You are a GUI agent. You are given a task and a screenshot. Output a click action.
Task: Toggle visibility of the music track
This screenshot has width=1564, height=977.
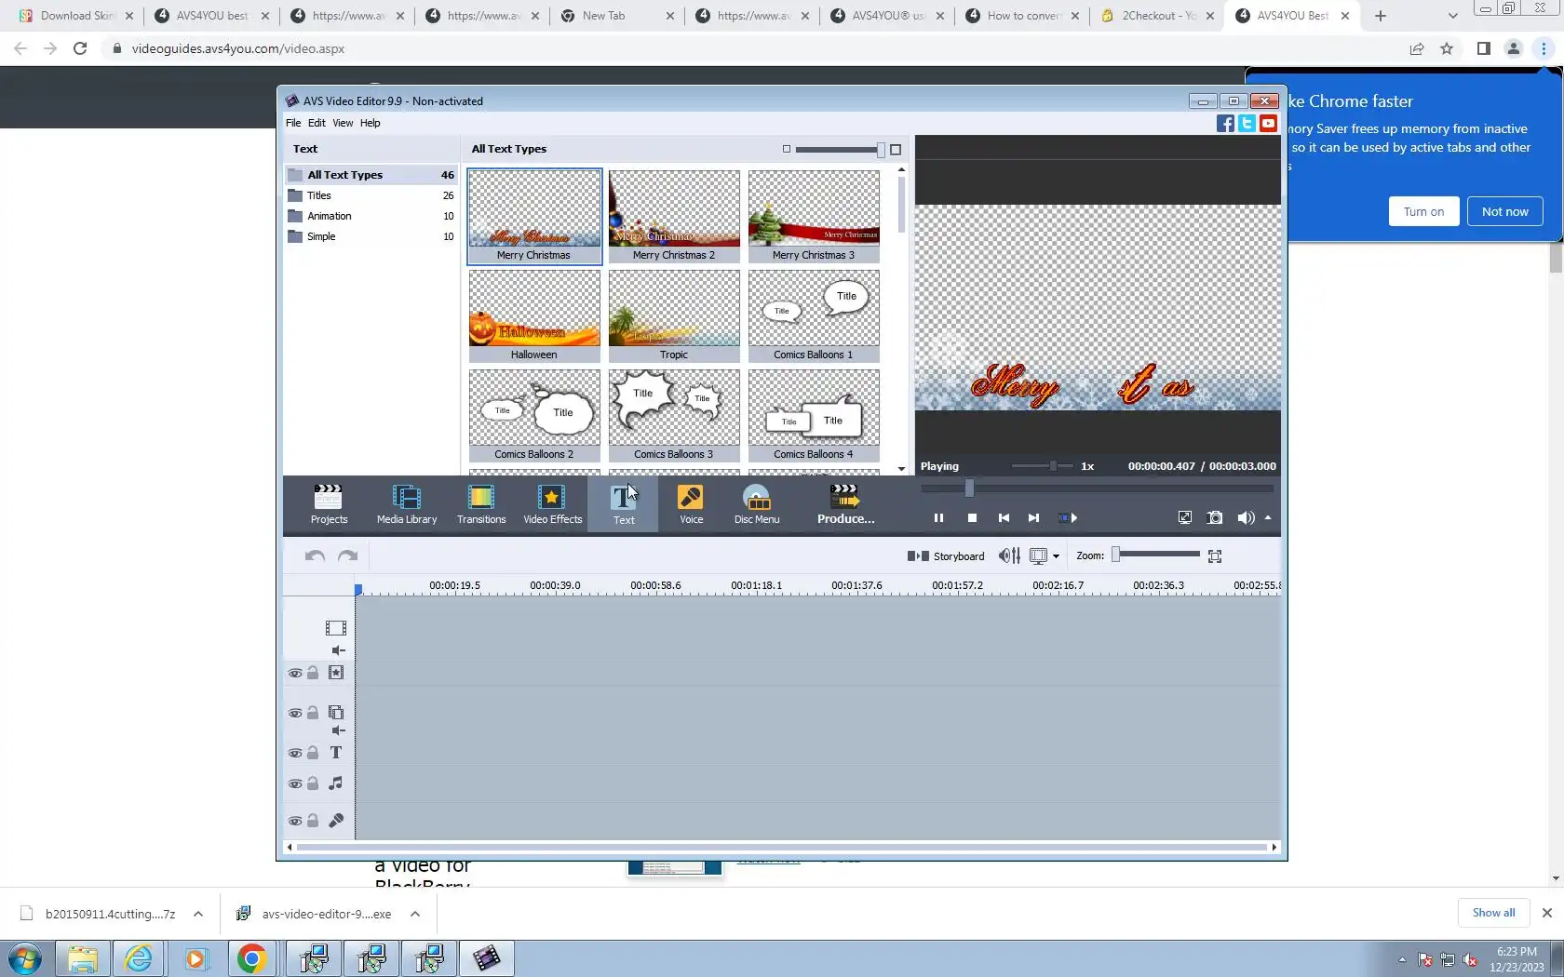tap(295, 784)
